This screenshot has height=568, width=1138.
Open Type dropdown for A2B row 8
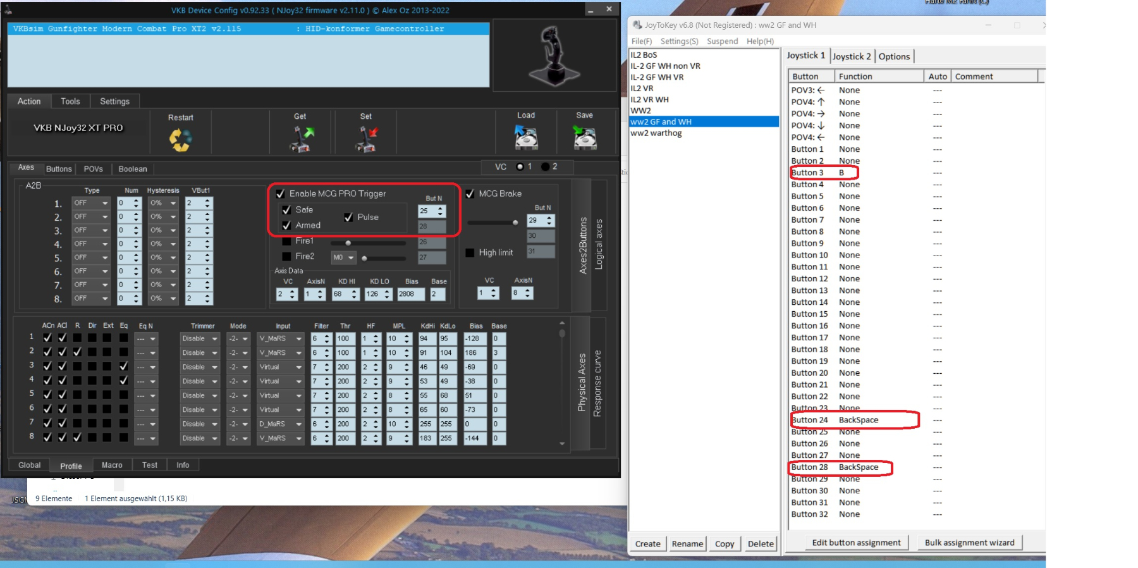point(90,298)
